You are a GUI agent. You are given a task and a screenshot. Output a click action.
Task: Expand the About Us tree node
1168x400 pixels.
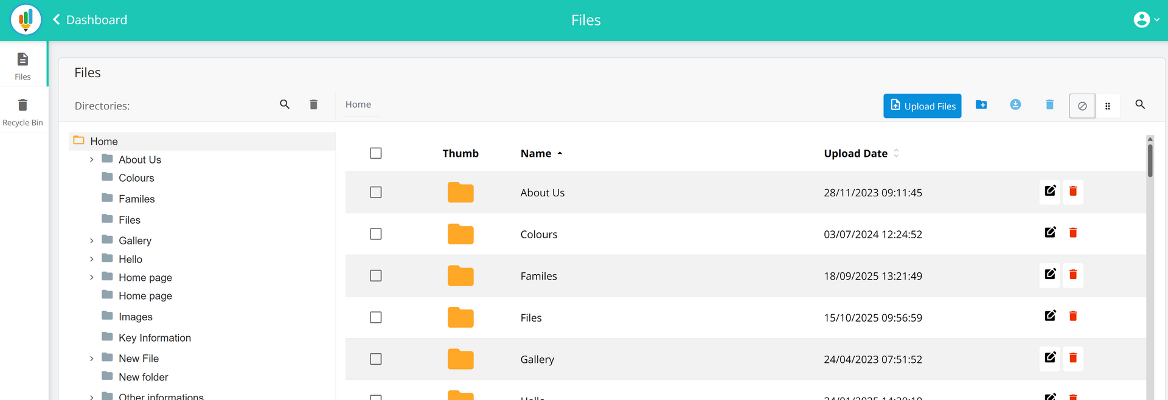[x=92, y=160]
